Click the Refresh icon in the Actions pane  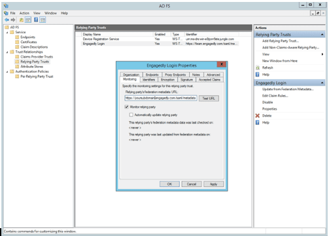click(x=258, y=68)
